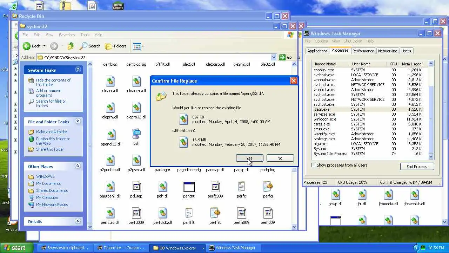Select the osk application icon
The width and height of the screenshot is (449, 253).
click(136, 134)
